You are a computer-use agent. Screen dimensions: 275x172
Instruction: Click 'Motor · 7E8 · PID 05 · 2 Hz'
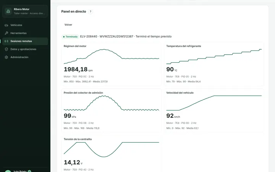coord(181,76)
